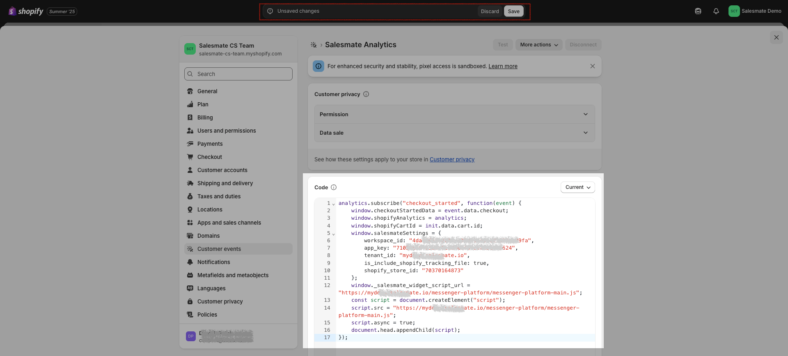Expand the Data sale section
Screen dimensions: 788x356
(x=455, y=133)
